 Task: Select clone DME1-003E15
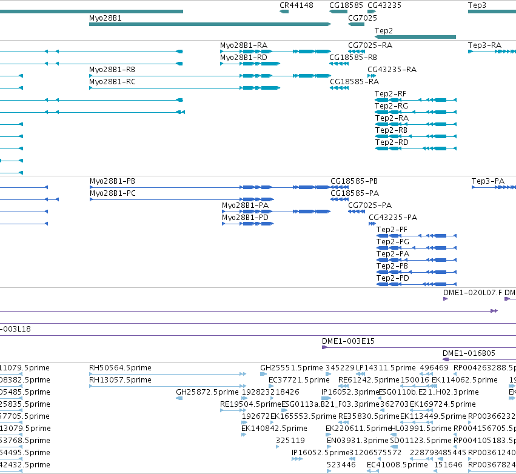point(418,347)
